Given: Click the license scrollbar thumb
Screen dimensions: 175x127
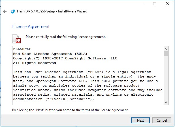Looking at the screenshot, I should 166,54.
